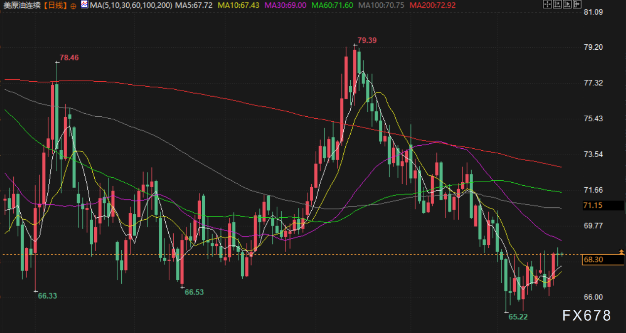The width and height of the screenshot is (626, 333).
Task: Click the crosshair cursor icon in top toolbar
Action: coord(547,5)
